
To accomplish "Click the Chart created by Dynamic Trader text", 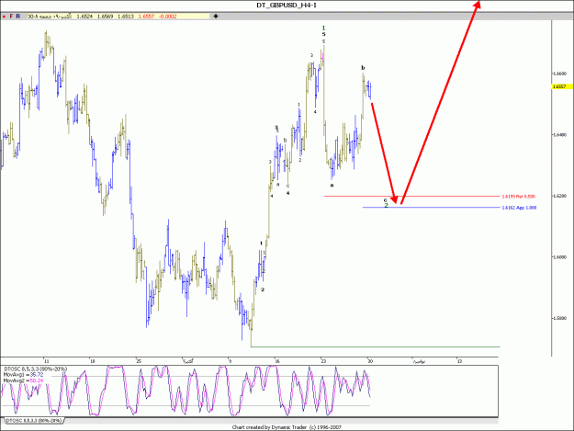I will (287, 427).
